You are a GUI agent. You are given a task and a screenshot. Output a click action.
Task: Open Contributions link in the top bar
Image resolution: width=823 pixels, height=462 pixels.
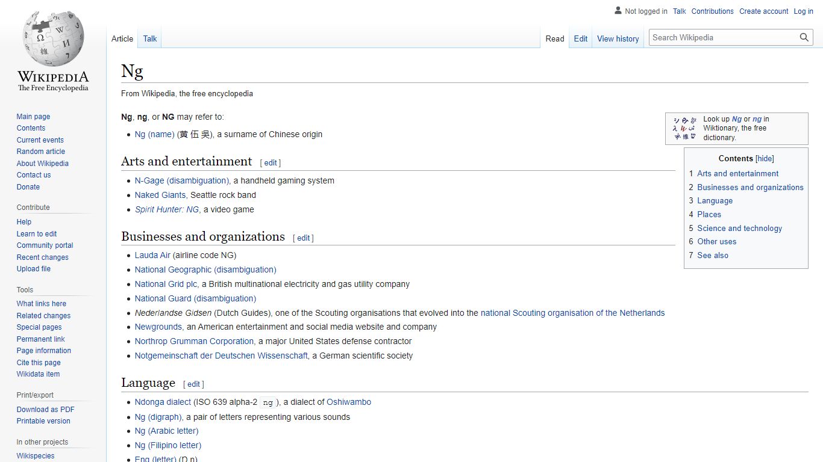pos(713,11)
